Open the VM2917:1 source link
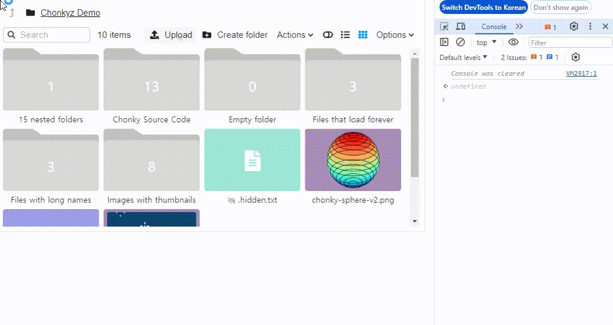This screenshot has width=613, height=325. tap(582, 73)
